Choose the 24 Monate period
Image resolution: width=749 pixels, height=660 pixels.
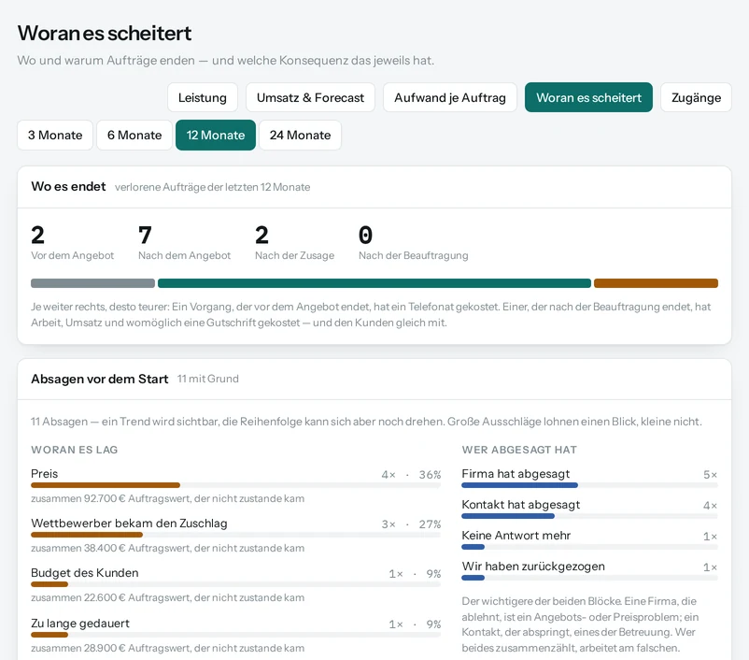click(x=300, y=135)
